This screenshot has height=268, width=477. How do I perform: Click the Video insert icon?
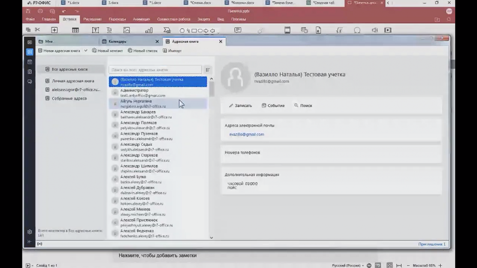(388, 30)
